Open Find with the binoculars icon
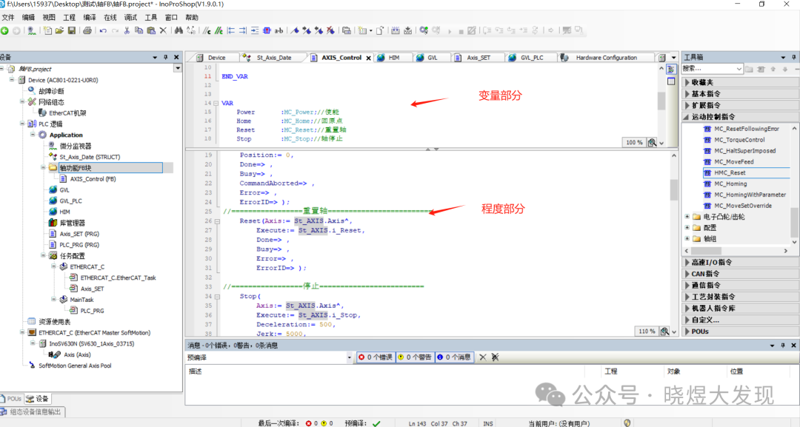This screenshot has width=800, height=427. (178, 30)
